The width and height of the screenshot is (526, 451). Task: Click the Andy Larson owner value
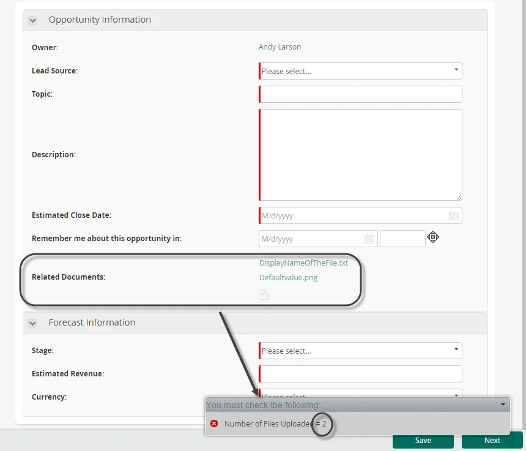click(x=280, y=47)
